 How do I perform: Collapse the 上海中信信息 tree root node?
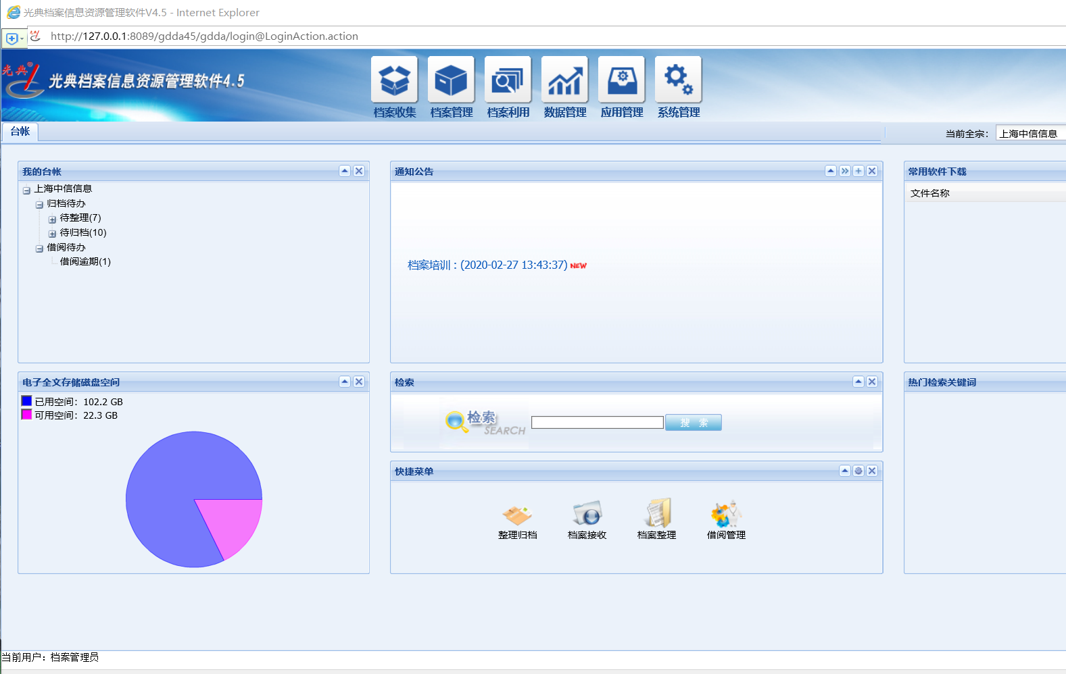tap(26, 190)
